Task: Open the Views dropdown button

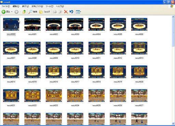Action: [78, 12]
